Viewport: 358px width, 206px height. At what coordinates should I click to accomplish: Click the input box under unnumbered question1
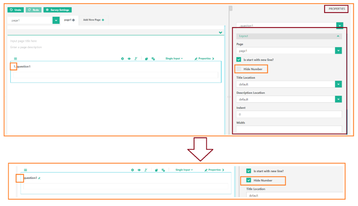pyautogui.click(x=126, y=186)
